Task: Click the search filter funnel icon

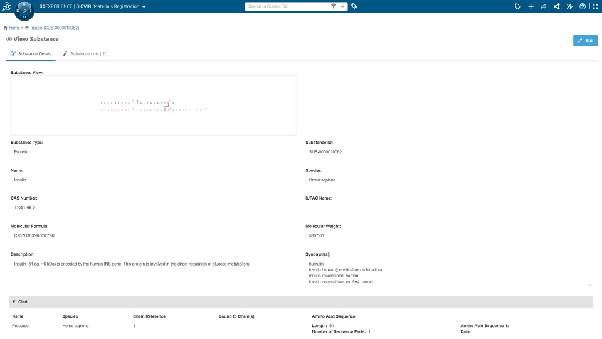Action: [333, 6]
